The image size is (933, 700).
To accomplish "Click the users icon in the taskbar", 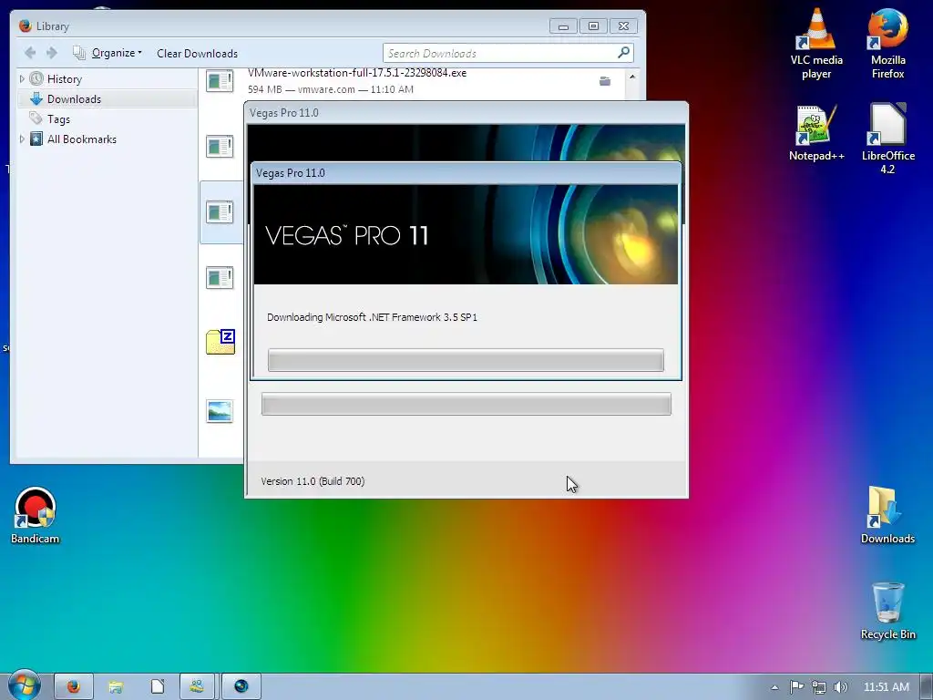I will 198,686.
